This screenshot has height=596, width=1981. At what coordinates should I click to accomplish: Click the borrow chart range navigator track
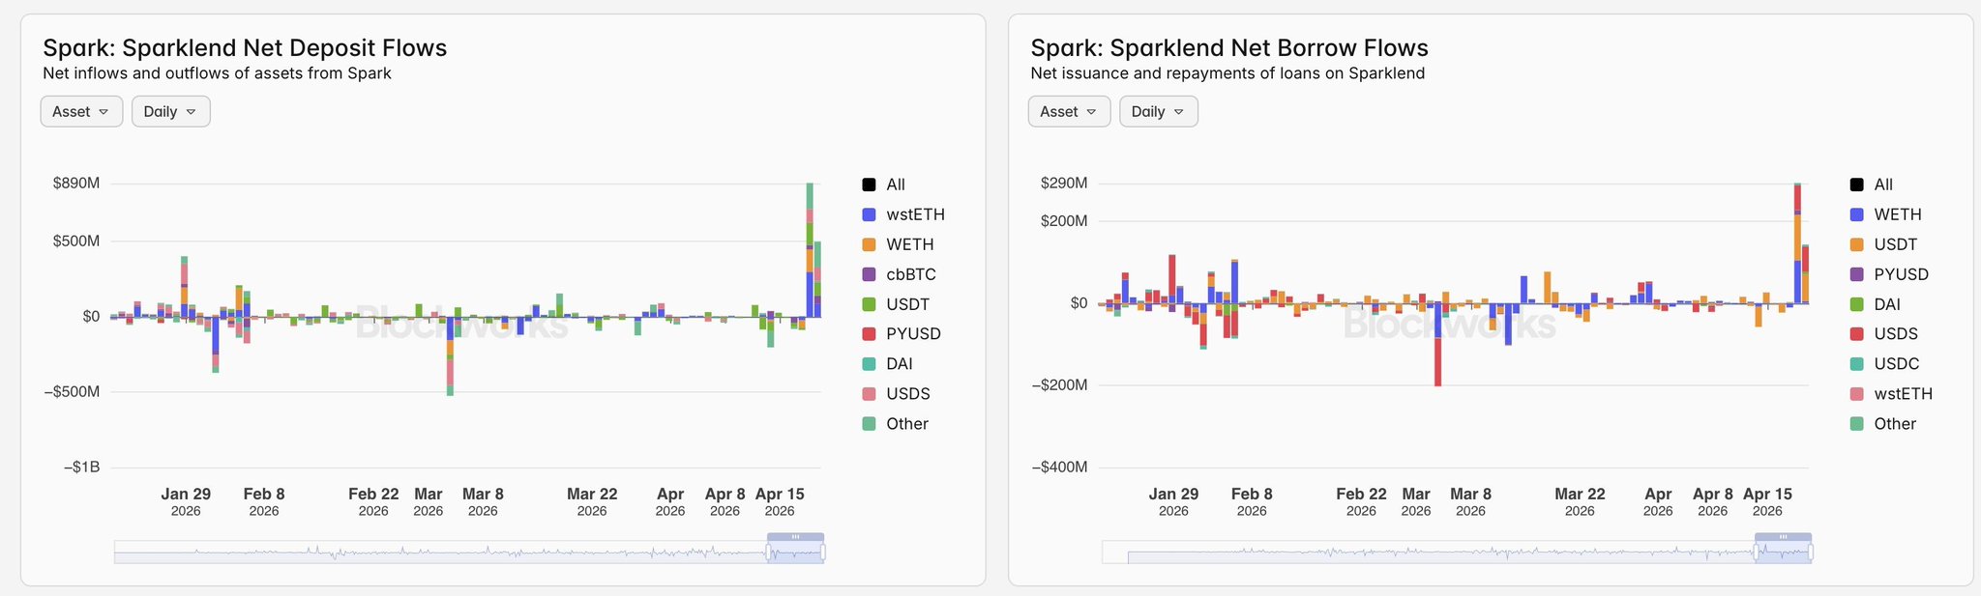[x=1432, y=553]
